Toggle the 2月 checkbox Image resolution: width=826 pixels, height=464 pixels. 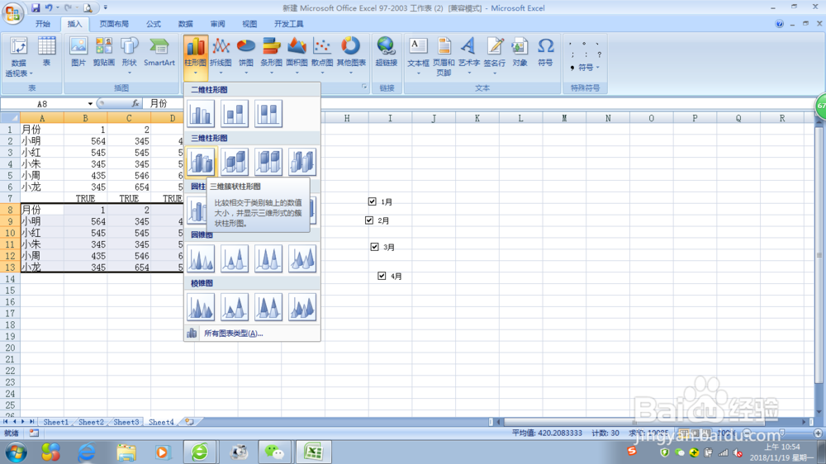pos(369,220)
